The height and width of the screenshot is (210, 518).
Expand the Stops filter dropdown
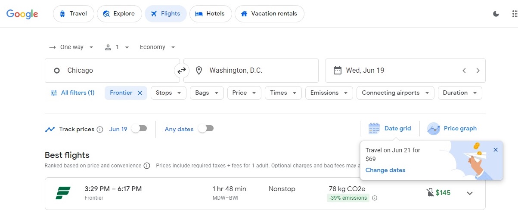pyautogui.click(x=168, y=93)
